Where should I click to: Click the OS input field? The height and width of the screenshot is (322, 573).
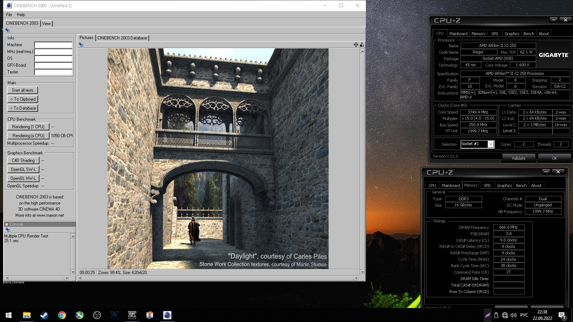tap(53, 59)
